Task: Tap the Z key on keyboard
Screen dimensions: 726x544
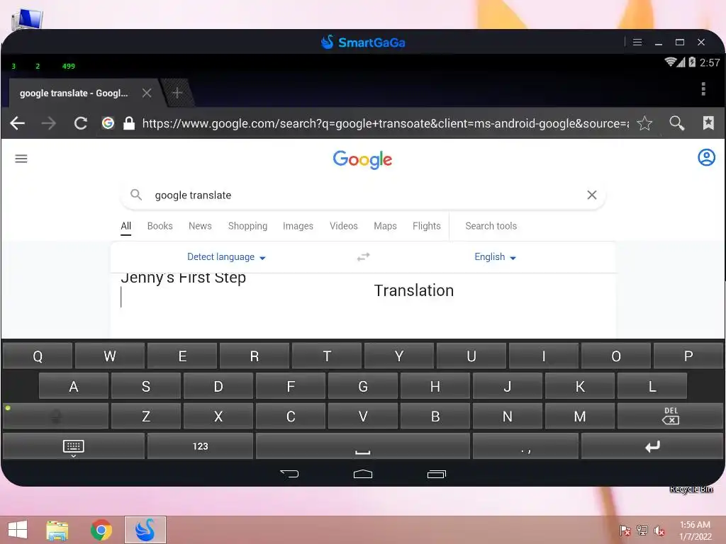Action: (x=146, y=416)
